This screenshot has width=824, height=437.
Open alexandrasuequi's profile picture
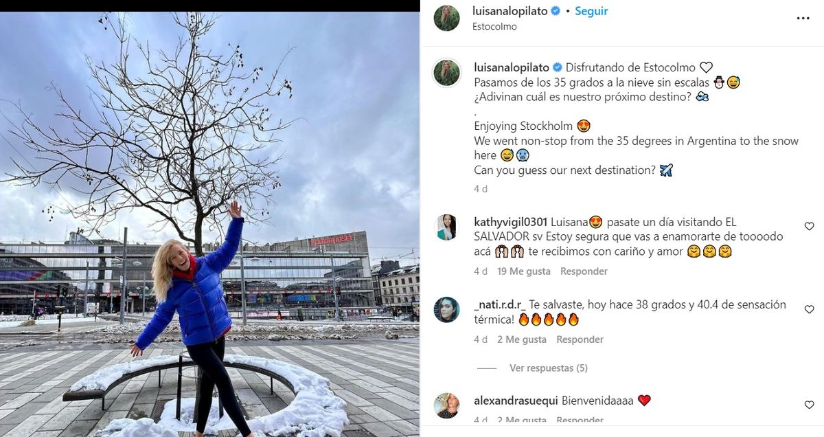point(446,405)
